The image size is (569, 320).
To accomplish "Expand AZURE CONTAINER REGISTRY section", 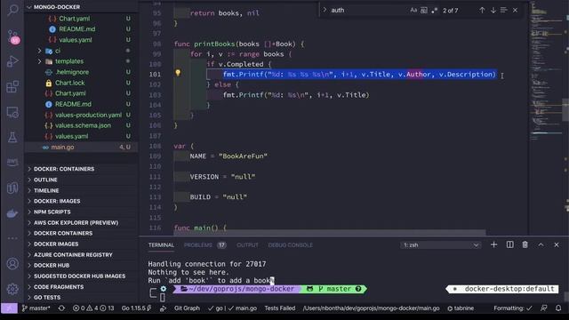I will 73,255.
